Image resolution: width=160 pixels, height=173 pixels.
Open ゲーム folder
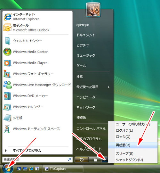81,66
